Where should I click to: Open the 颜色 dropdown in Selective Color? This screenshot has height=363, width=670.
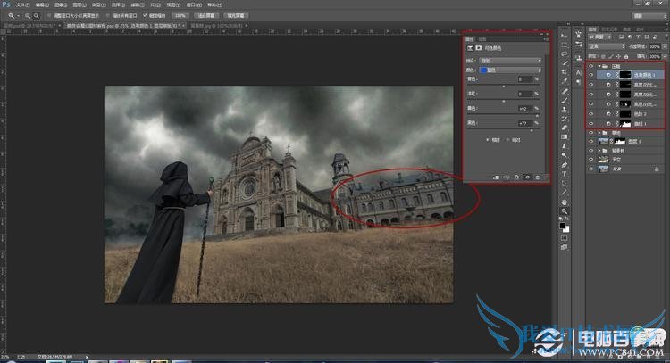[x=509, y=69]
